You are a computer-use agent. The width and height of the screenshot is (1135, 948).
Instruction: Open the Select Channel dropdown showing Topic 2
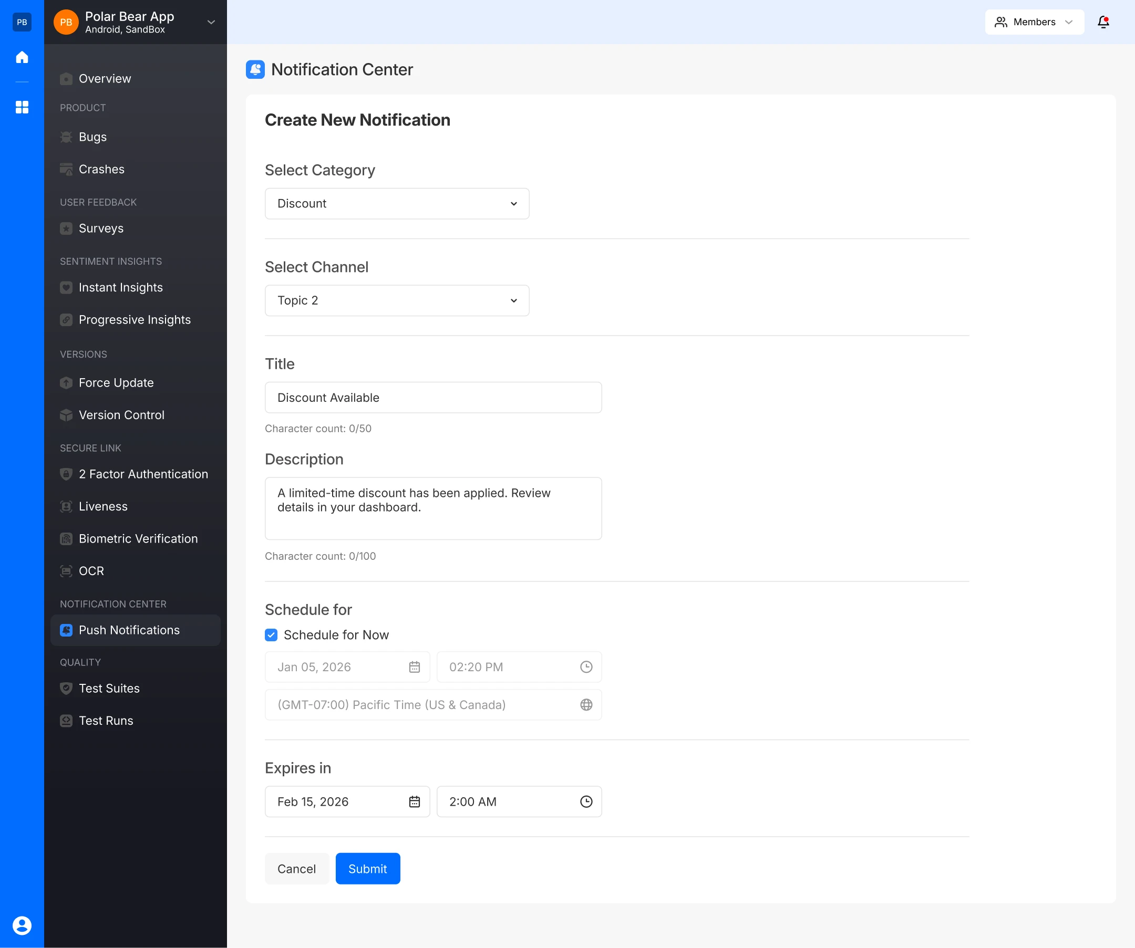point(397,300)
